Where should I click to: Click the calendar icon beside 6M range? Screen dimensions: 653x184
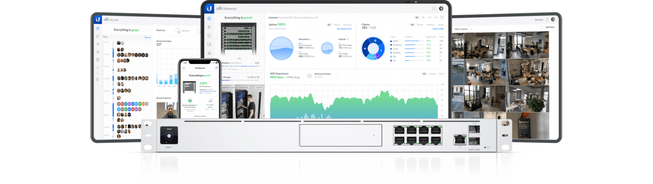click(x=442, y=17)
